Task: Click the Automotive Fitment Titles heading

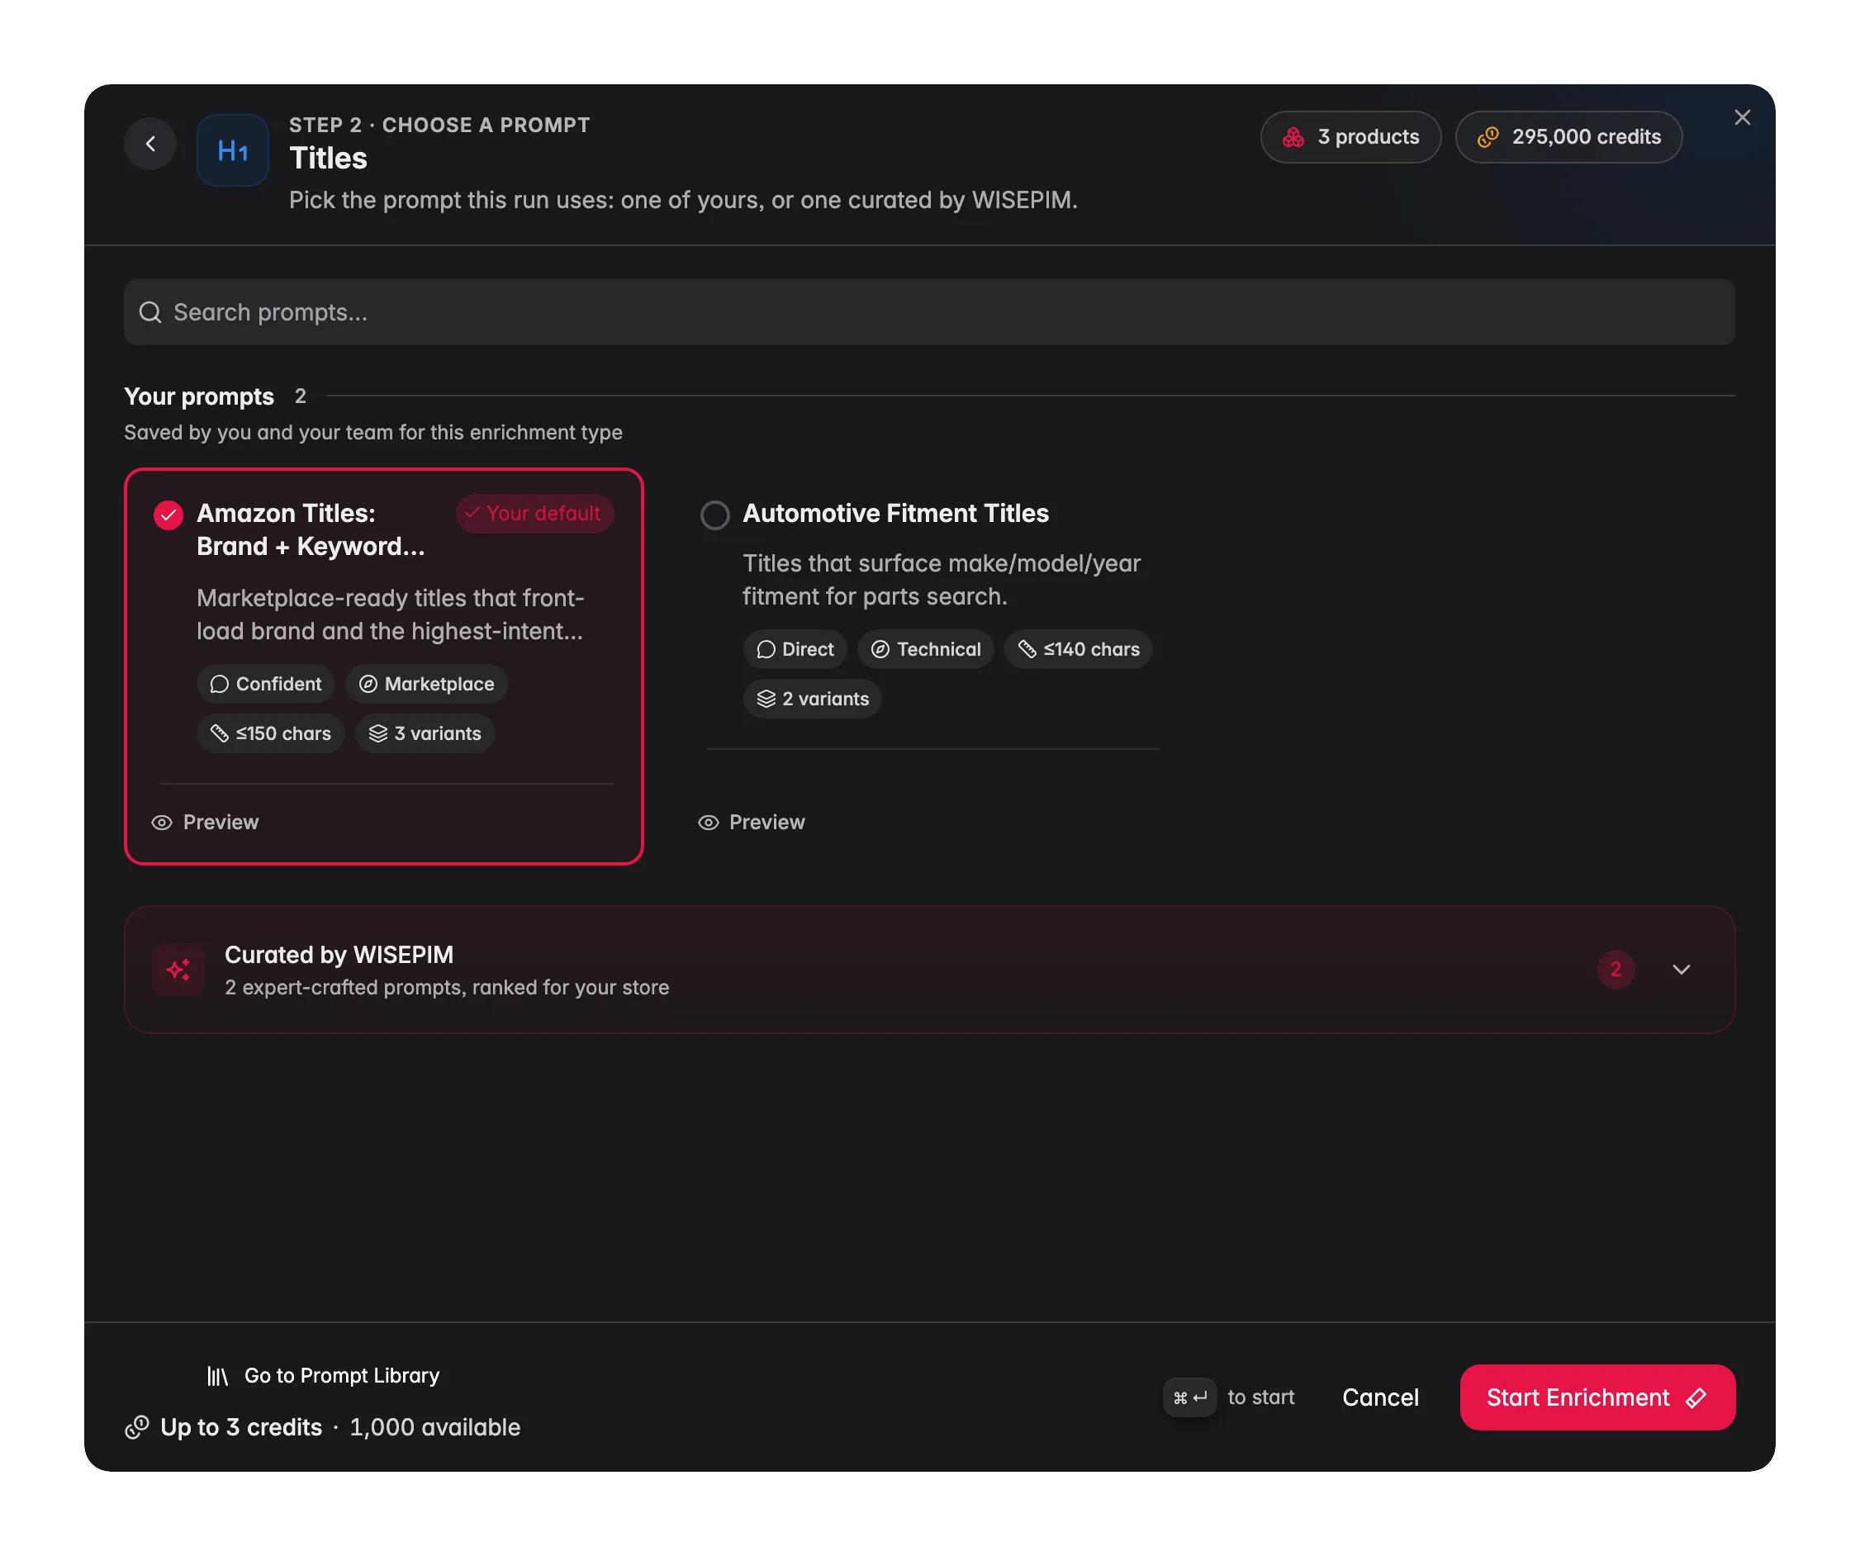Action: pos(895,514)
